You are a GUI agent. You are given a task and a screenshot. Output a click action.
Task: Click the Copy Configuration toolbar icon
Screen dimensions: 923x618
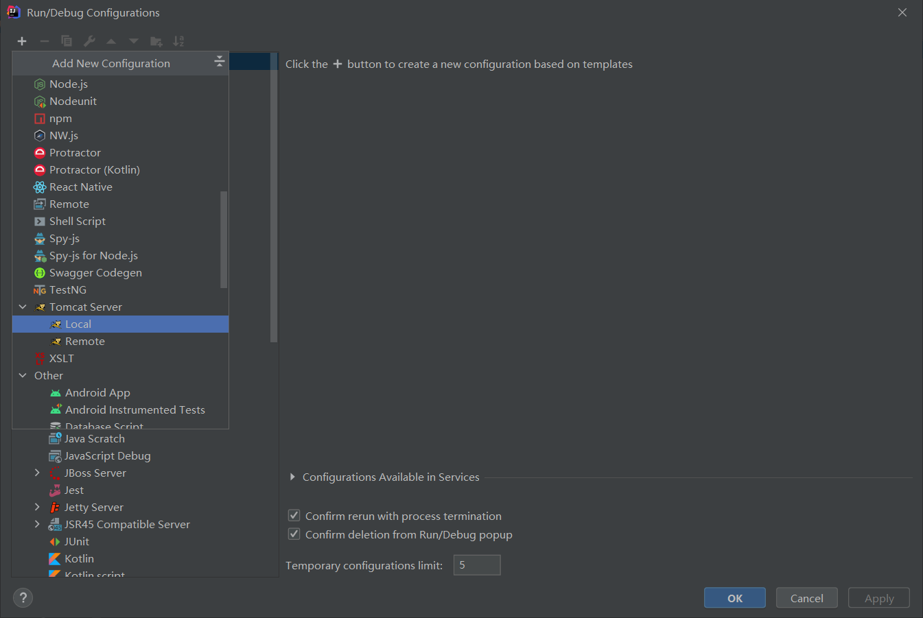coord(67,41)
